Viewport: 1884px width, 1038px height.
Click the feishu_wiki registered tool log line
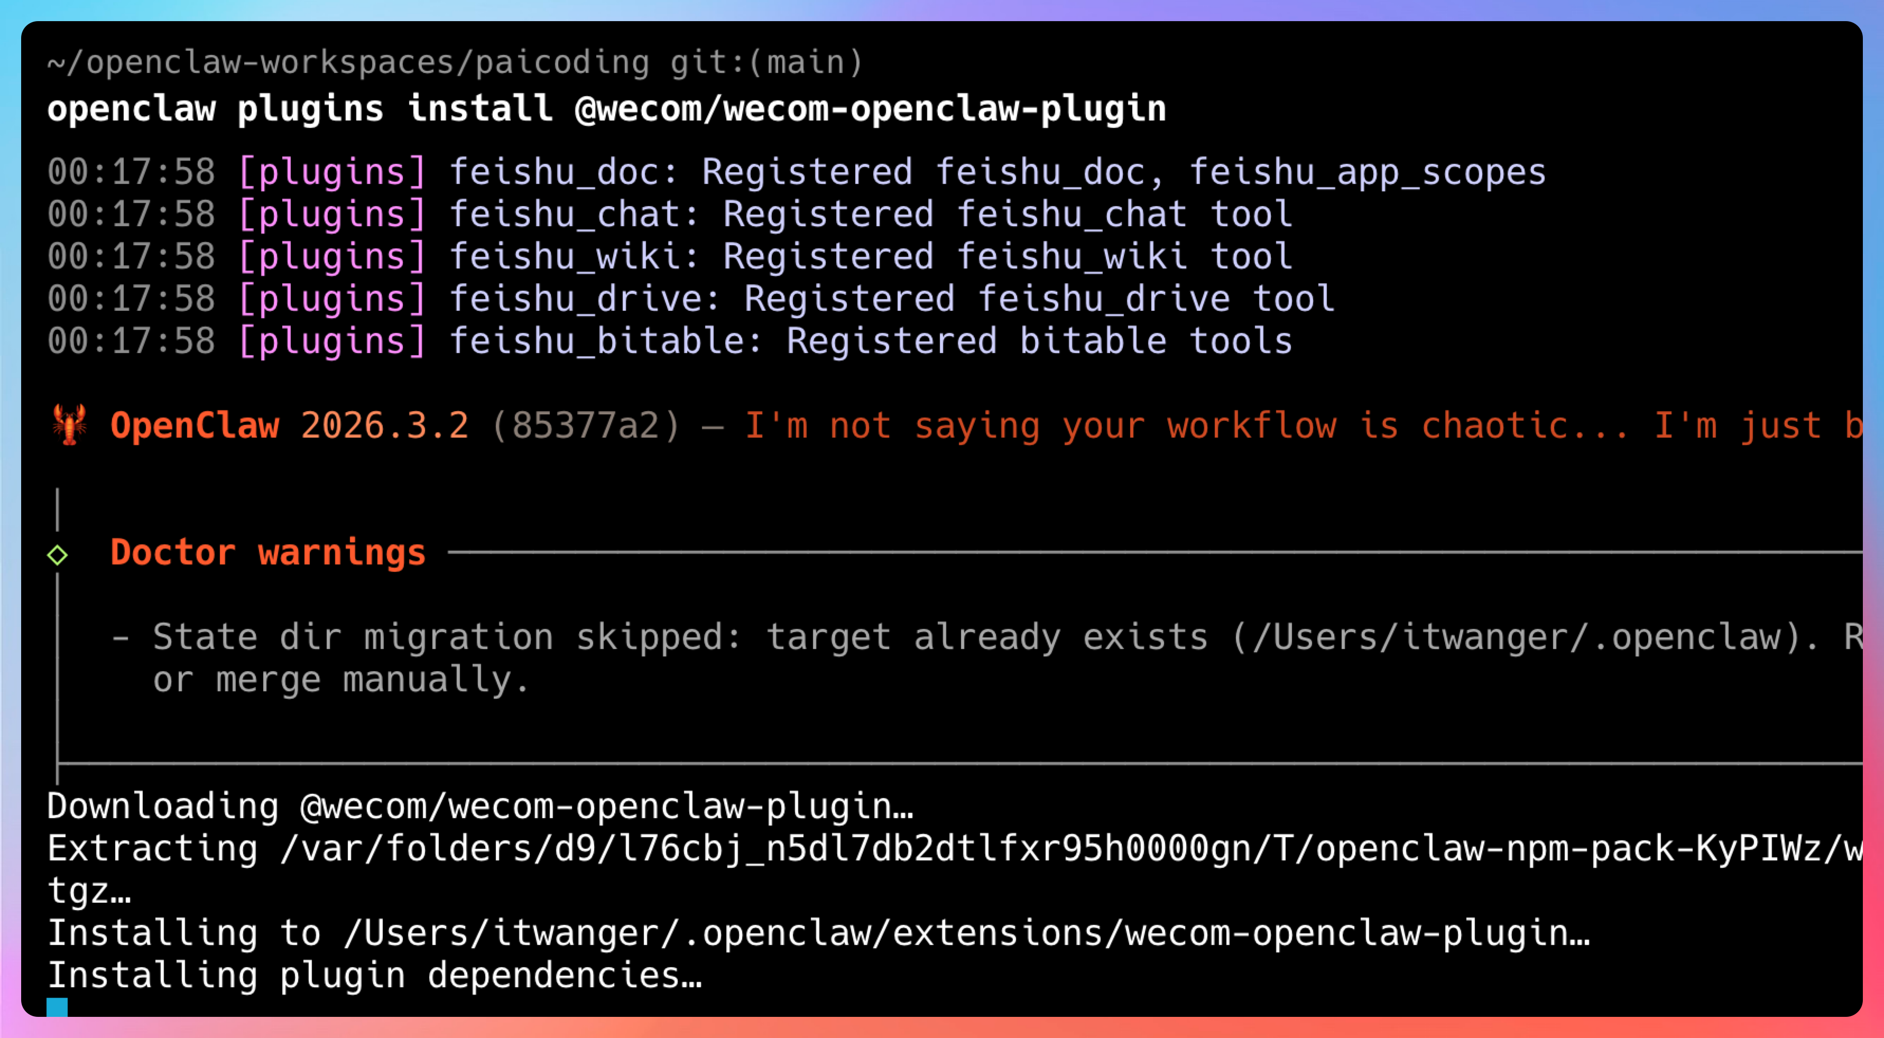pyautogui.click(x=669, y=257)
